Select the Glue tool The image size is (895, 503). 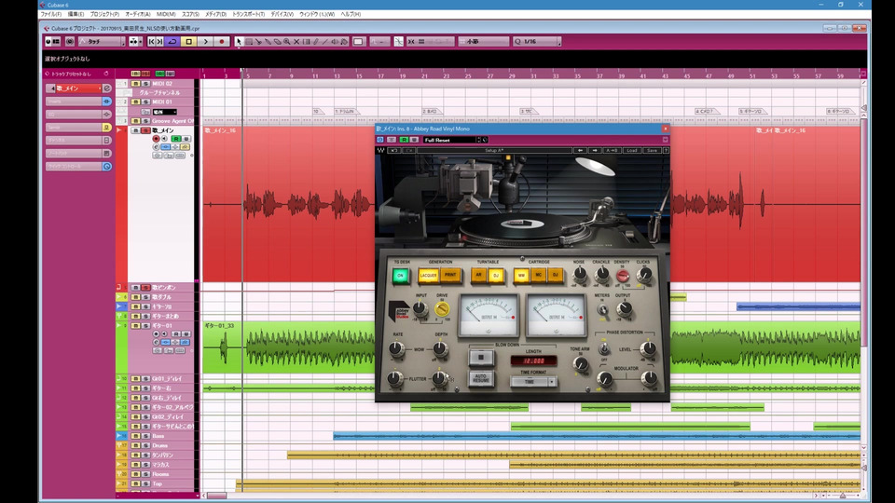tap(268, 42)
